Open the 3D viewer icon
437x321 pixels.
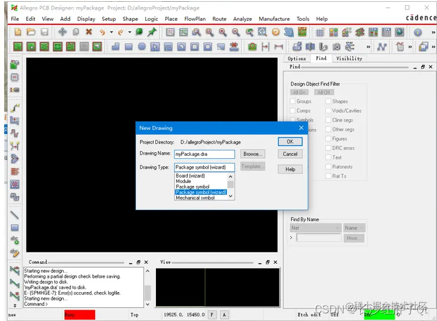click(289, 32)
